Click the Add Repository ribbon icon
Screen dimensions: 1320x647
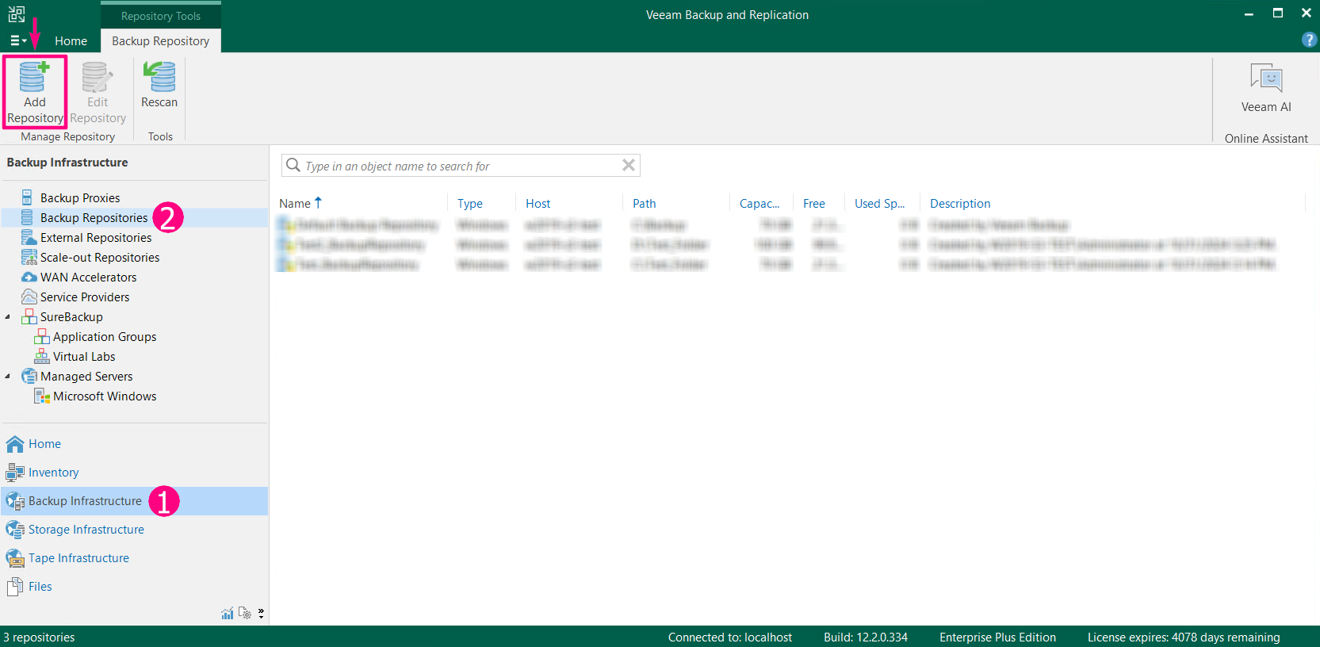coord(34,92)
